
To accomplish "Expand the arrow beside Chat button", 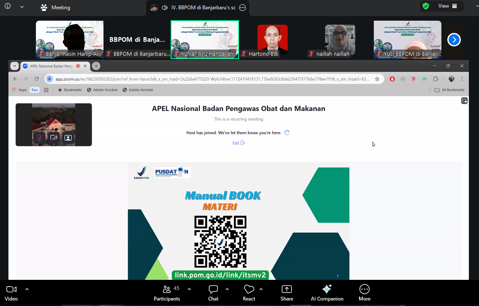I will (227, 289).
